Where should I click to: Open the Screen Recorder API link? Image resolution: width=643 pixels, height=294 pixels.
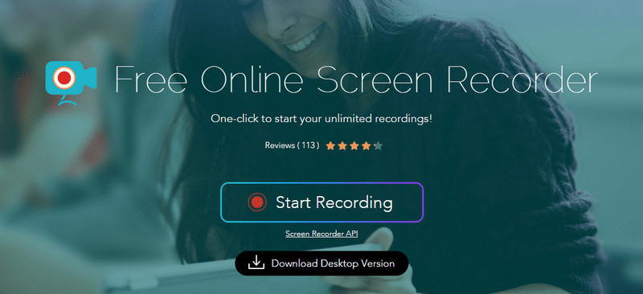tap(321, 233)
